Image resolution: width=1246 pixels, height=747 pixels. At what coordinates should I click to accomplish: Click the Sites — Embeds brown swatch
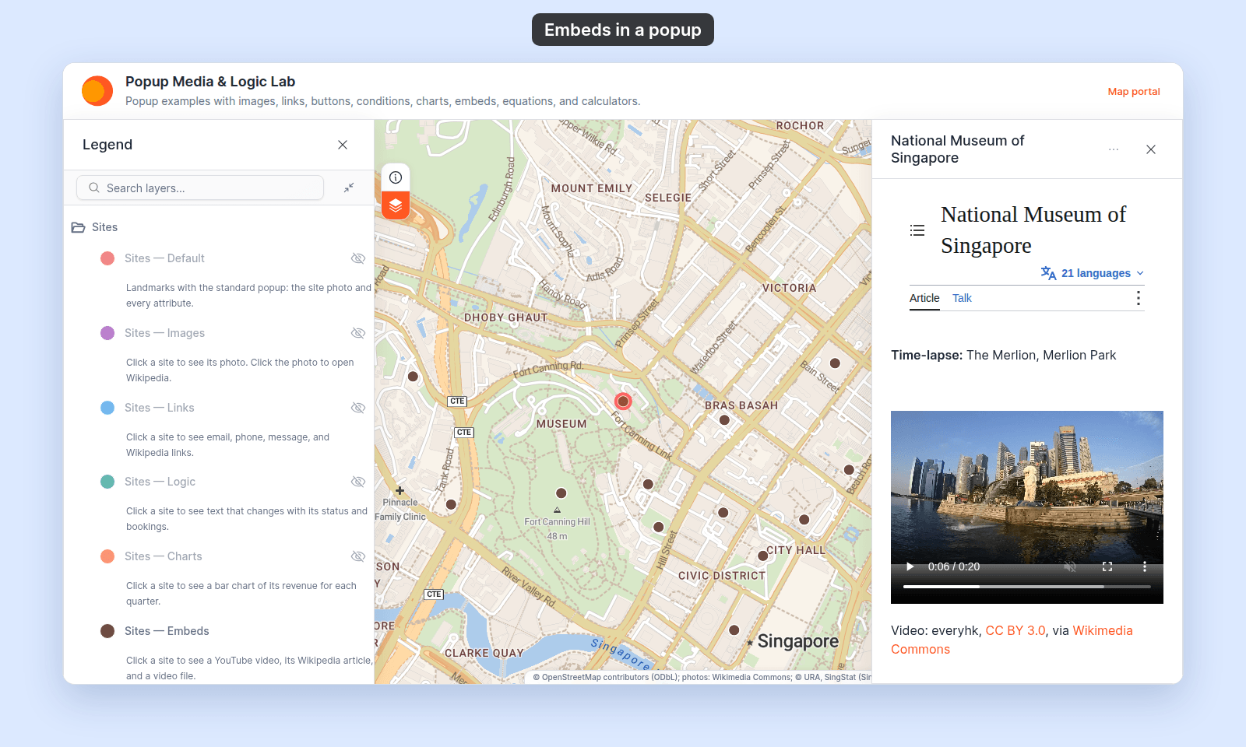coord(107,631)
